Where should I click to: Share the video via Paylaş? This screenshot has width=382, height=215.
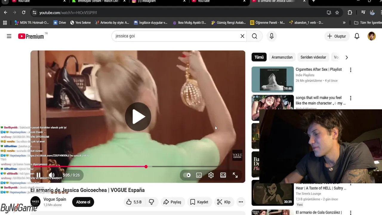click(x=172, y=202)
